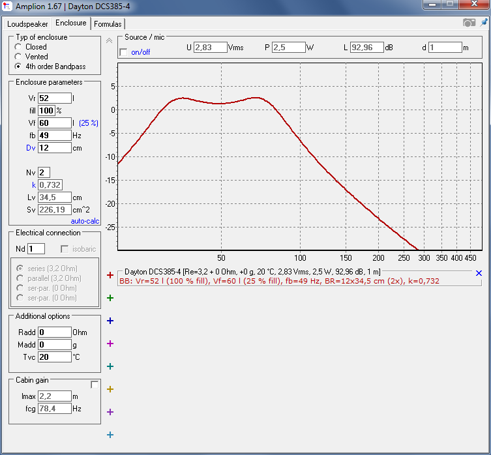This screenshot has width=491, height=455.
Task: Click the fcg frequency field showing 78,4
Action: click(55, 408)
